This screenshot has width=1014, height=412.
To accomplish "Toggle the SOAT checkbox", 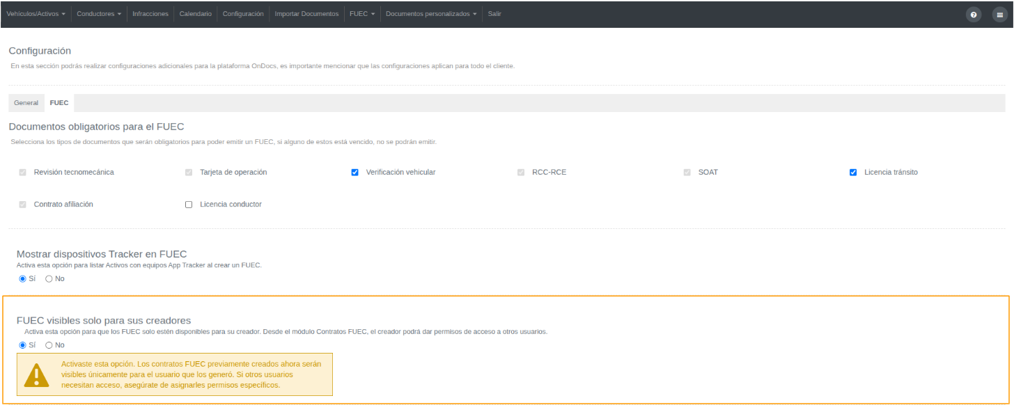I will [x=687, y=173].
